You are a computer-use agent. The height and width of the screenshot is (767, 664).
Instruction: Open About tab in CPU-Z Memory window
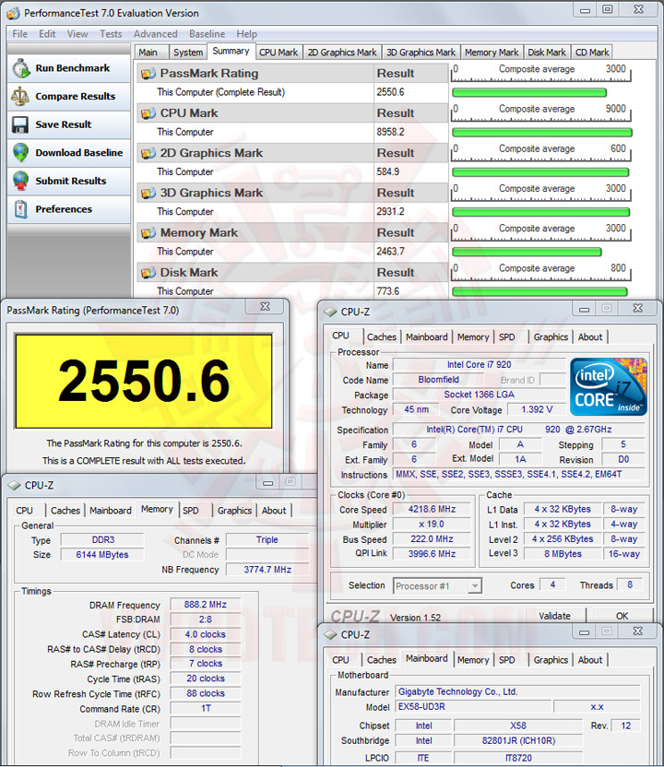pyautogui.click(x=274, y=511)
